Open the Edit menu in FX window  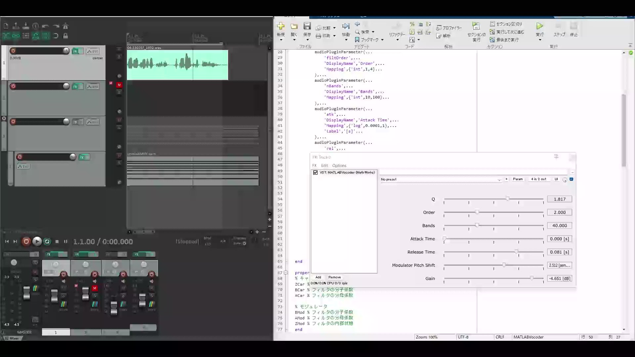click(x=324, y=166)
